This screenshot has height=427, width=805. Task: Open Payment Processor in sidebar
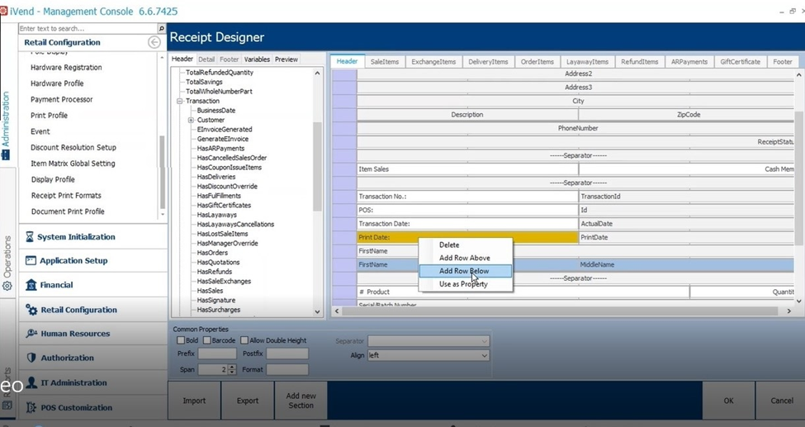pyautogui.click(x=62, y=99)
